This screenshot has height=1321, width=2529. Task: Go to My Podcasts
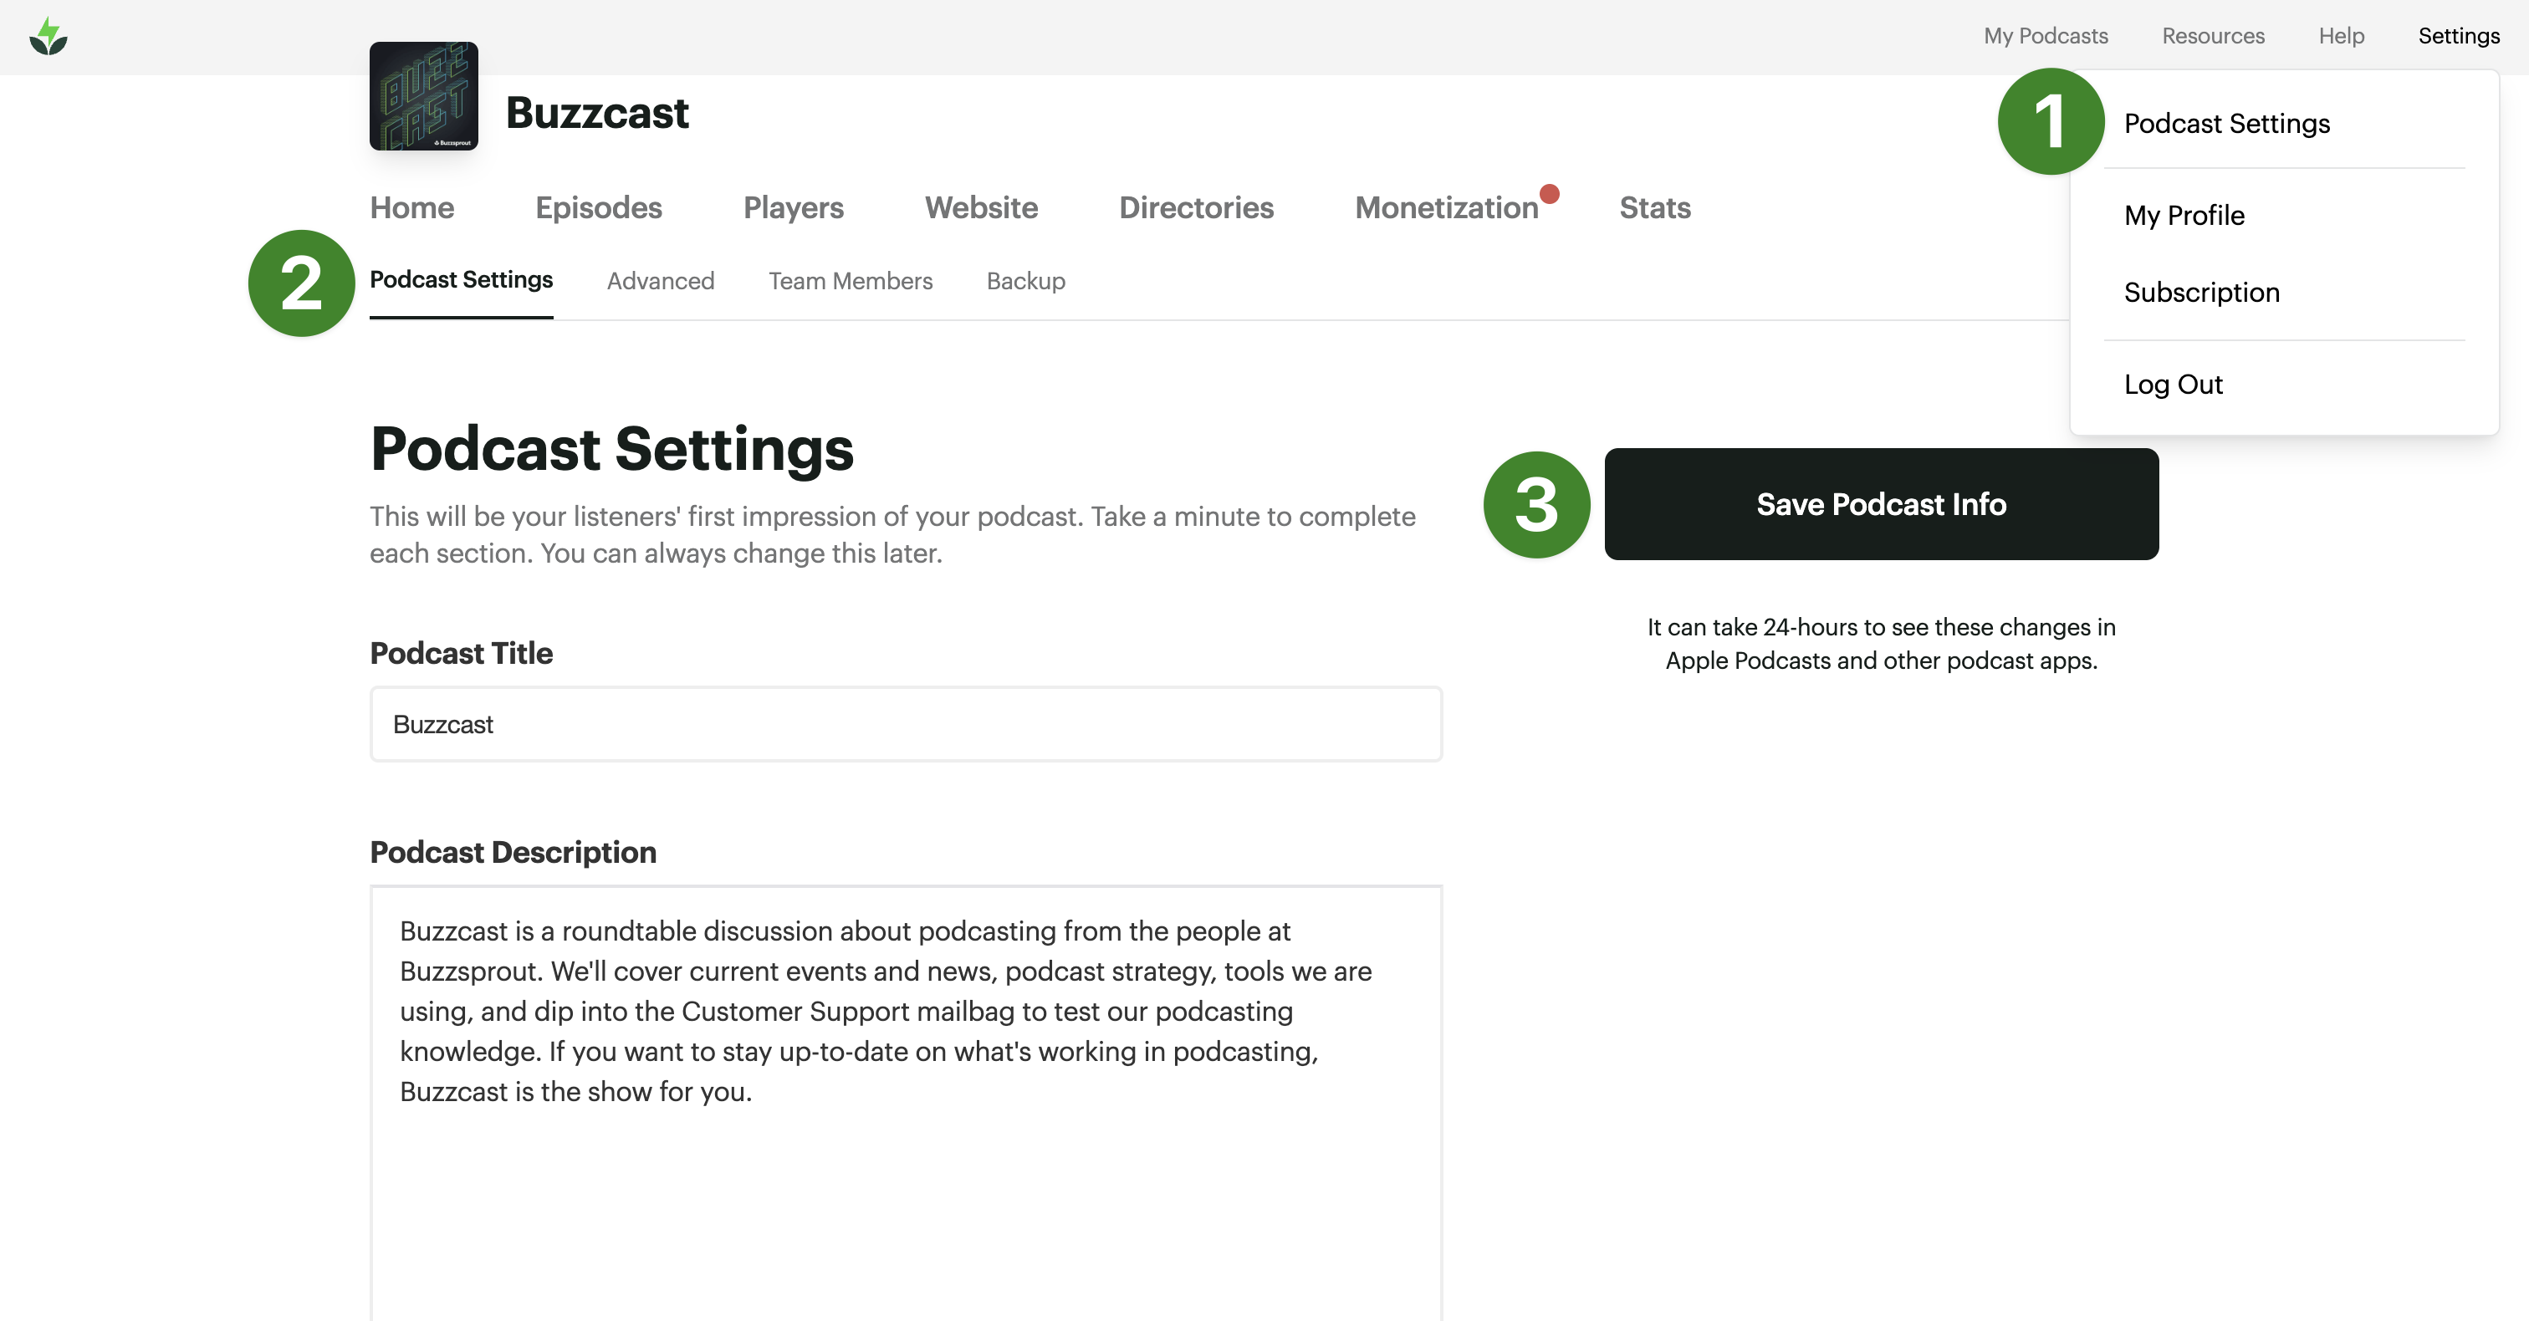(2045, 36)
